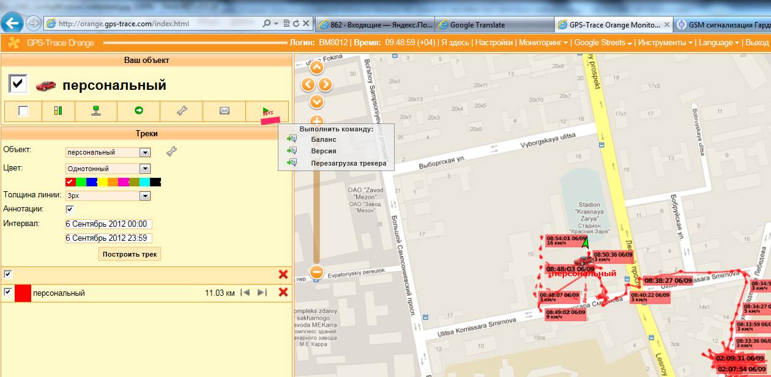This screenshot has height=377, width=771.
Task: Click the interval start date field
Action: (108, 224)
